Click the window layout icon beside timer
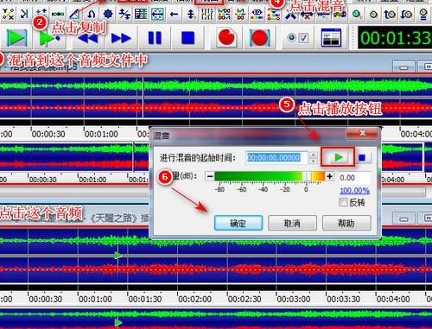Image resolution: width=432 pixels, height=329 pixels. pos(331,38)
